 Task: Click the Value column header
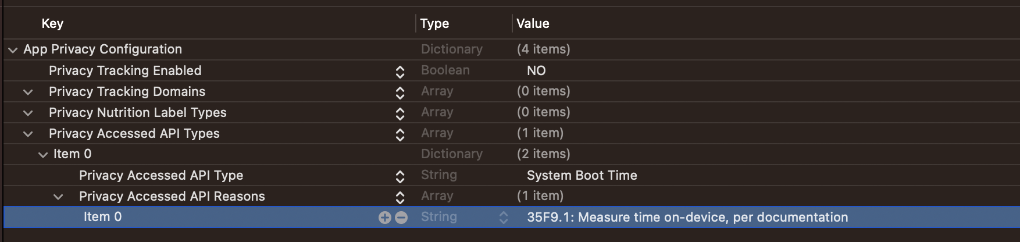[533, 24]
